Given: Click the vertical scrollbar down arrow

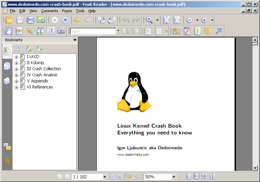Looking at the screenshot, I should [x=255, y=168].
